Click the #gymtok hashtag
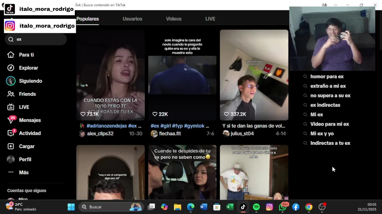This screenshot has height=214, width=382. tap(194, 126)
